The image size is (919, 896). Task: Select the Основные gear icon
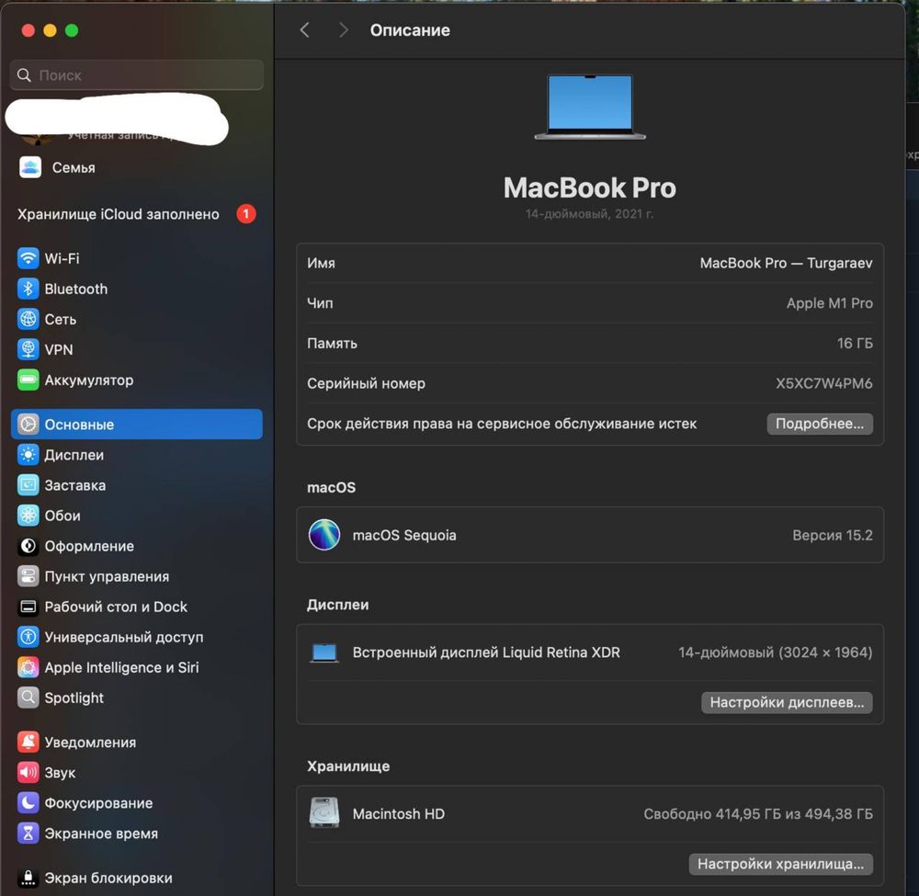[28, 425]
